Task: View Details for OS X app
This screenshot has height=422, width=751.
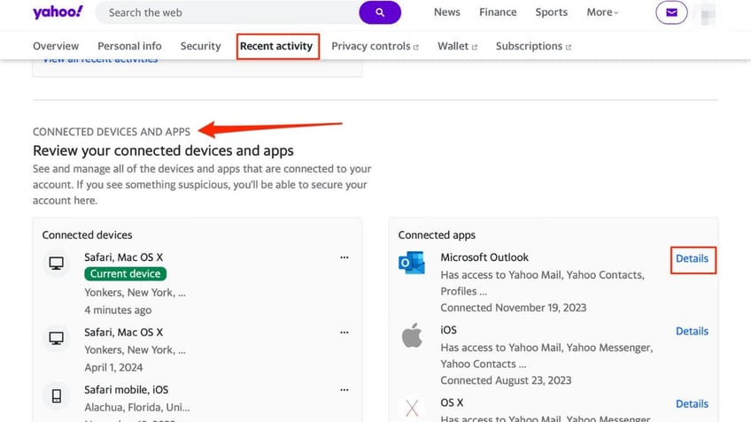Action: (x=692, y=403)
